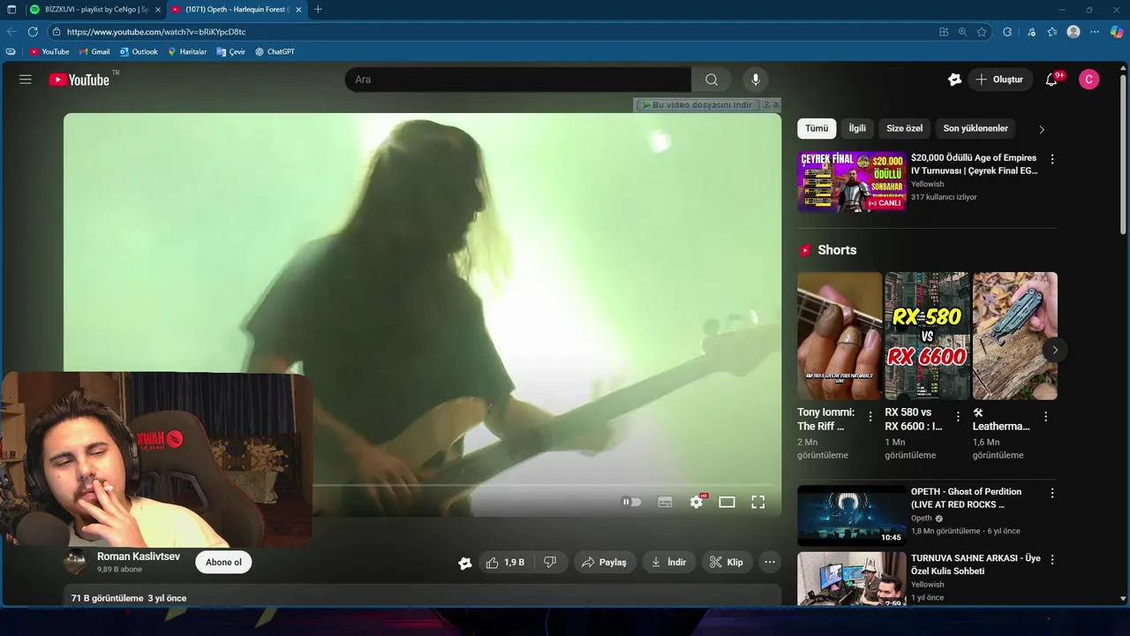Open browser profile avatar
The width and height of the screenshot is (1130, 636).
point(1073,32)
